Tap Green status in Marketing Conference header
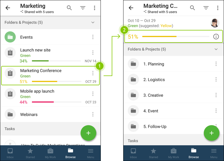This screenshot has height=161, width=224. point(133,26)
